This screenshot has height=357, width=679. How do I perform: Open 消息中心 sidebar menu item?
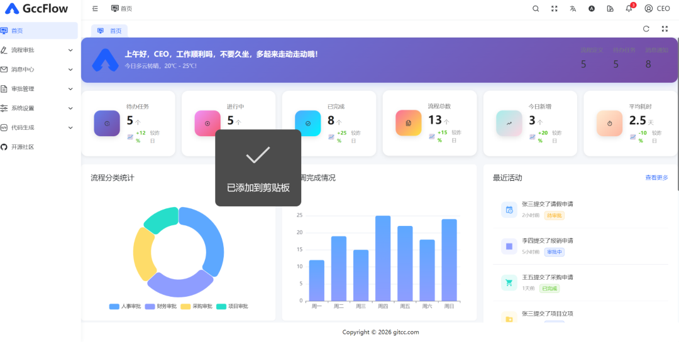point(39,70)
